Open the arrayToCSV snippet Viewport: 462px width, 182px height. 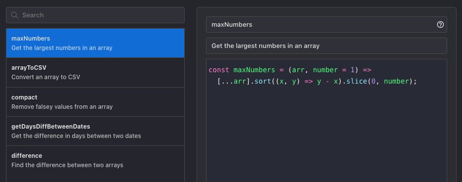[95, 72]
